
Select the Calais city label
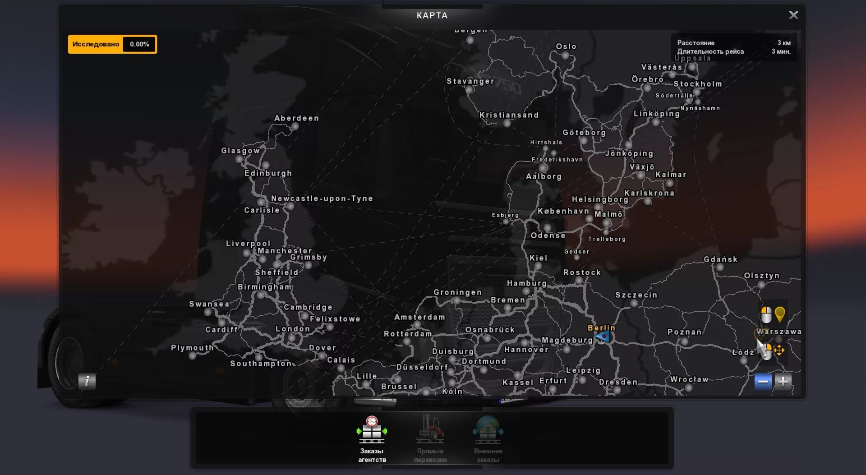341,360
